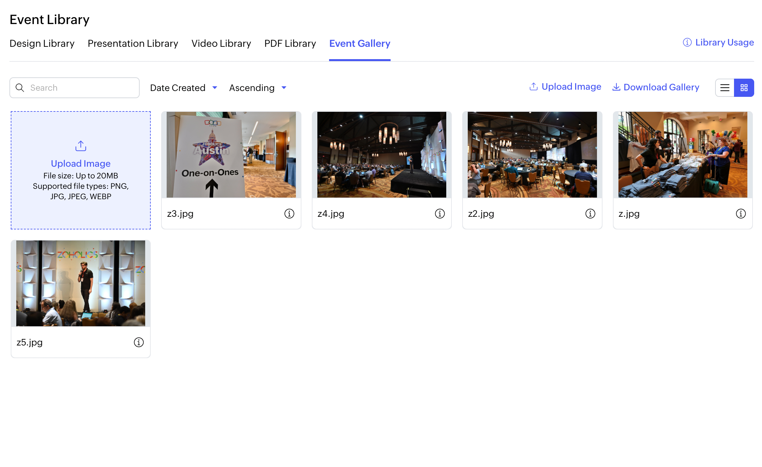Image resolution: width=762 pixels, height=467 pixels.
Task: Open the Date Created sort dropdown
Action: (x=184, y=88)
